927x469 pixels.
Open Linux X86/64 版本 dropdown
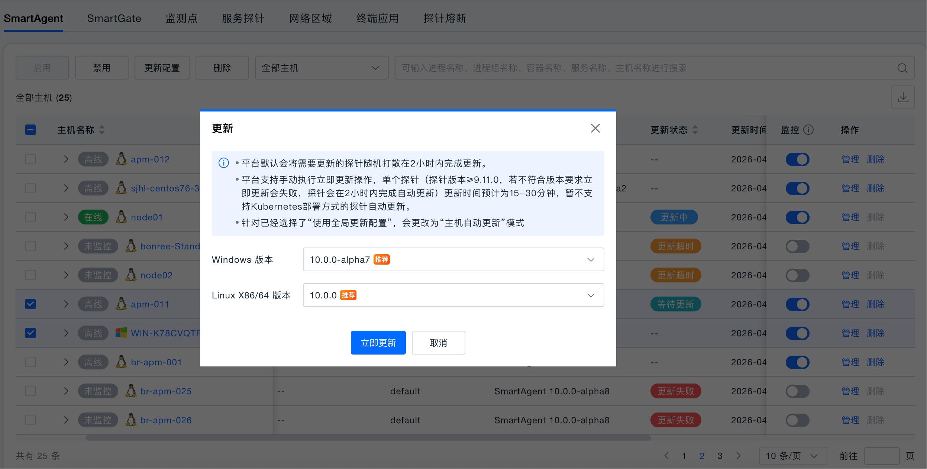[453, 295]
